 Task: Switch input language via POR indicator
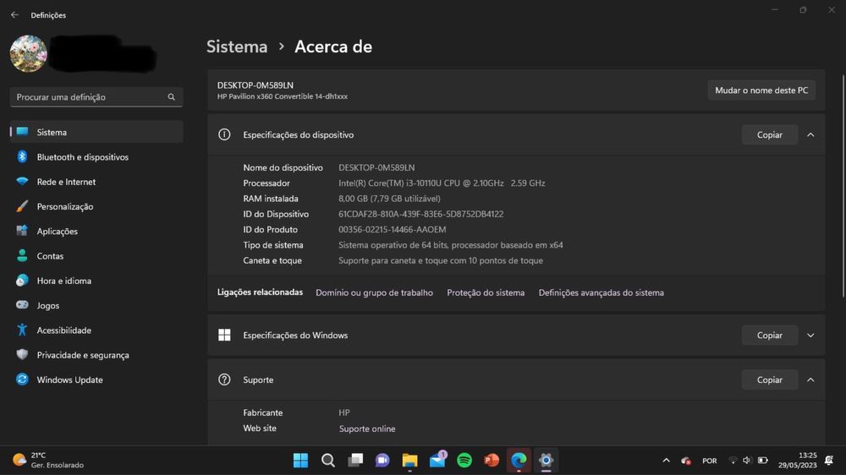(710, 461)
